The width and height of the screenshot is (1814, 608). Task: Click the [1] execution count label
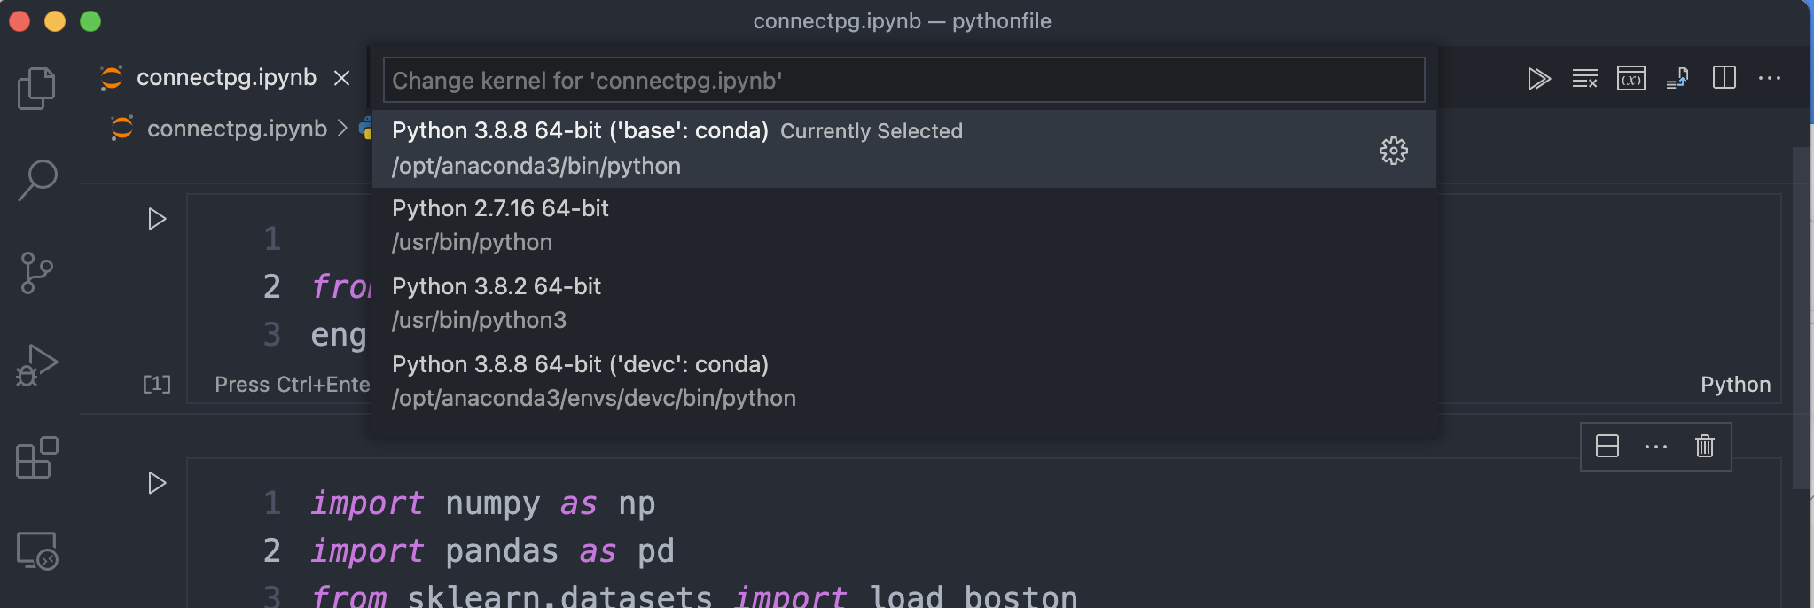click(x=156, y=384)
